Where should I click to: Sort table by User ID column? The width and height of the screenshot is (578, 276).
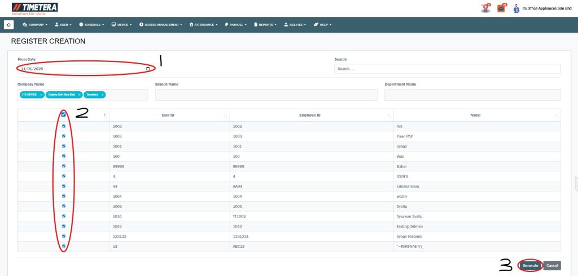(225, 115)
